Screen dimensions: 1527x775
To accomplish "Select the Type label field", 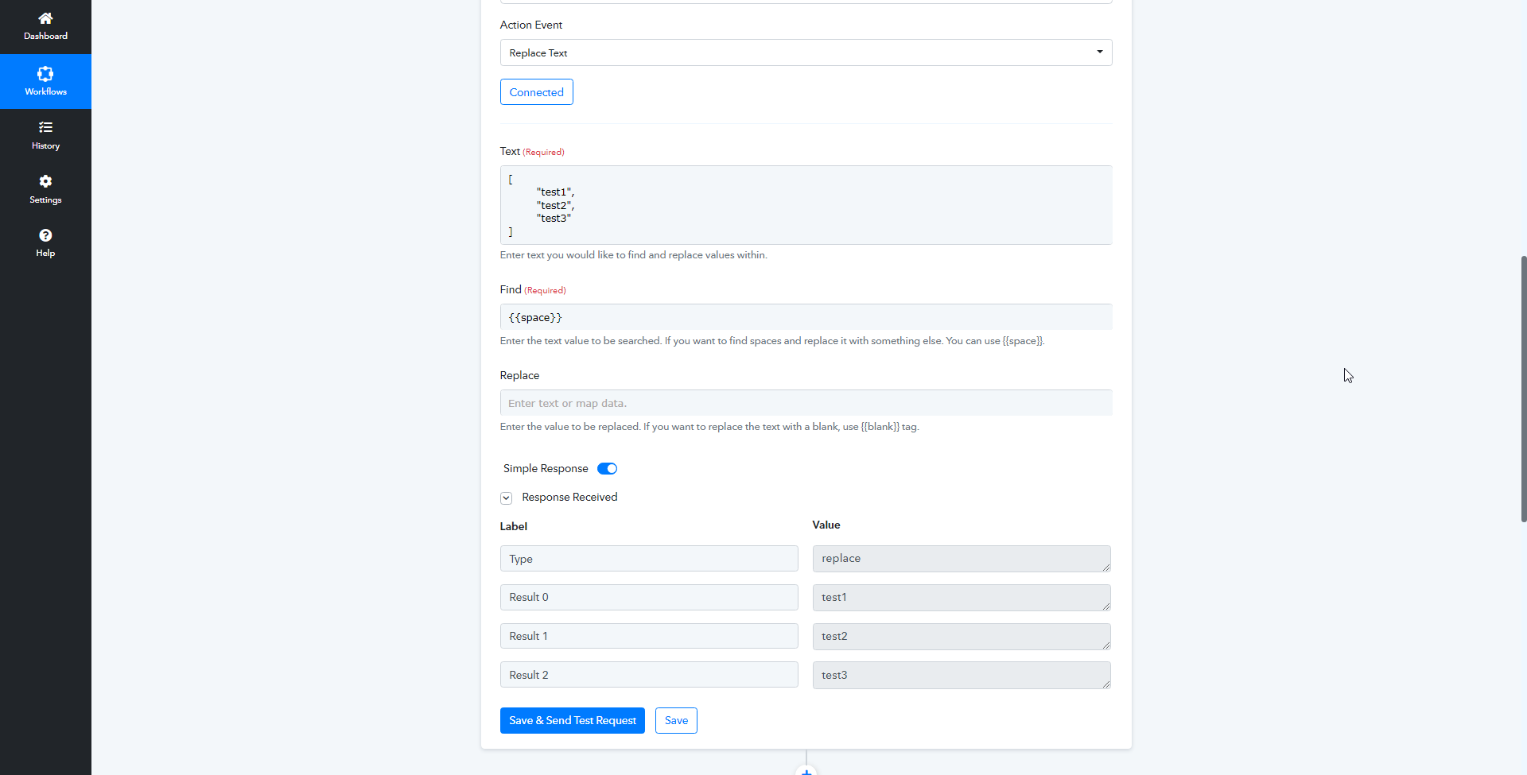I will click(x=648, y=559).
